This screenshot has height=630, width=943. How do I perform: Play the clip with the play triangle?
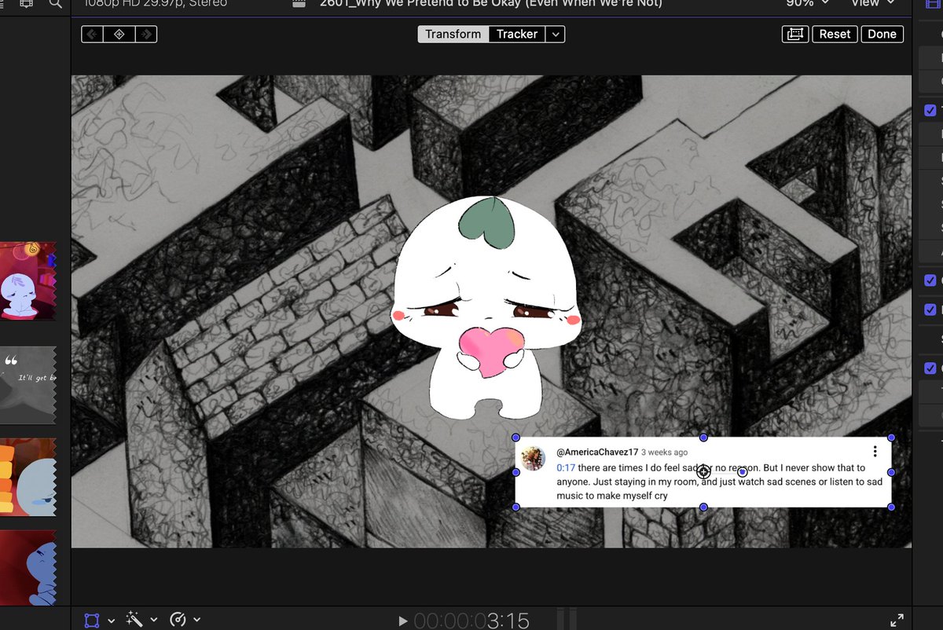[403, 621]
